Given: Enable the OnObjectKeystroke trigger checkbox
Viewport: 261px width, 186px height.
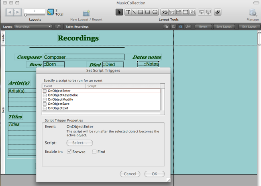Looking at the screenshot, I should 45,95.
